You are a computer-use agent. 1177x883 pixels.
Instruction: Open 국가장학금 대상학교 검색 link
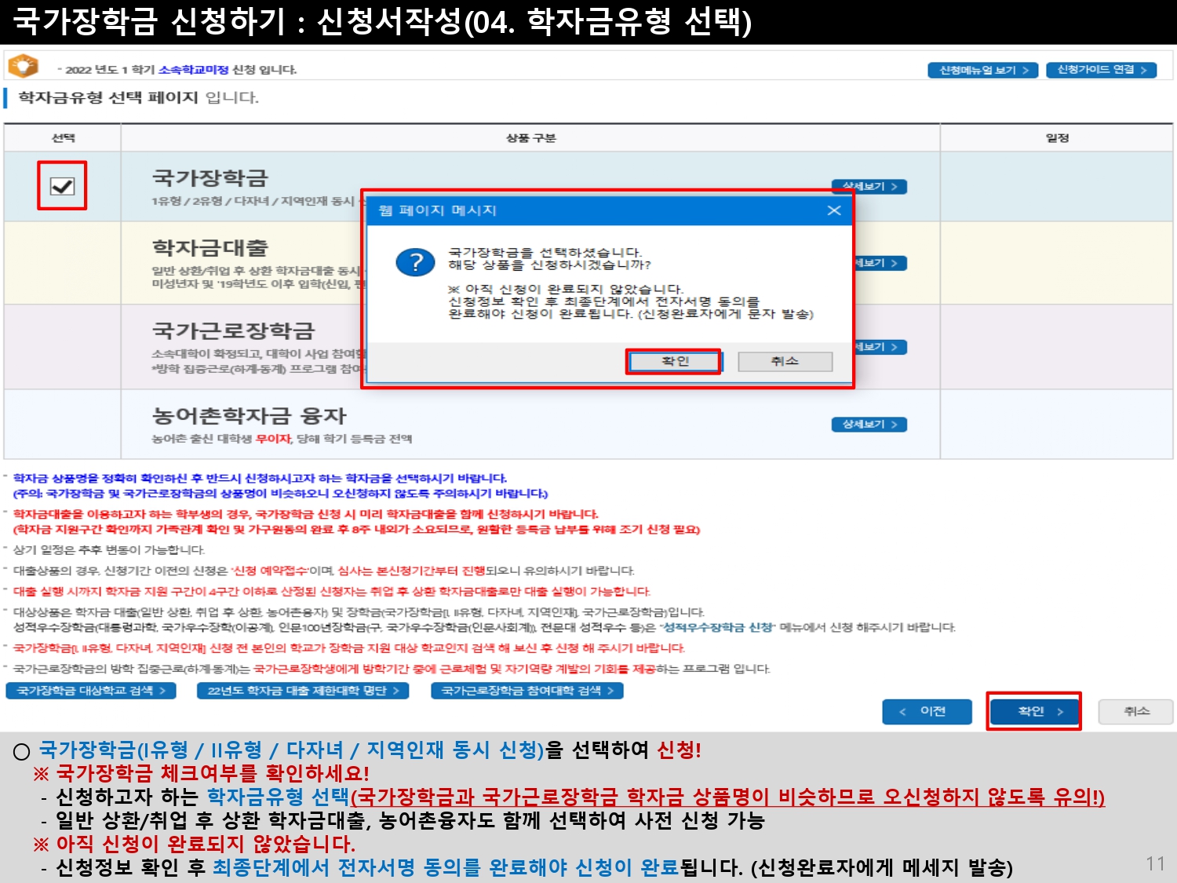click(x=91, y=691)
